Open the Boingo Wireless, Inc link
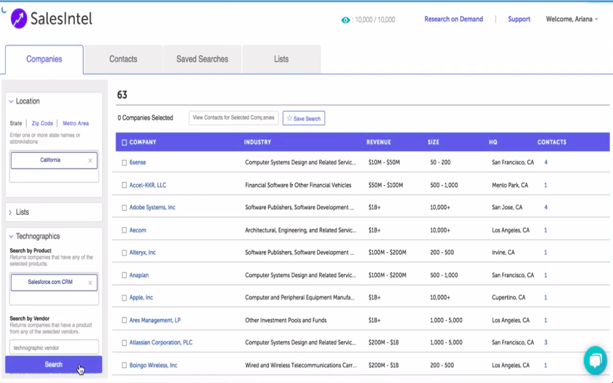 [x=153, y=365]
